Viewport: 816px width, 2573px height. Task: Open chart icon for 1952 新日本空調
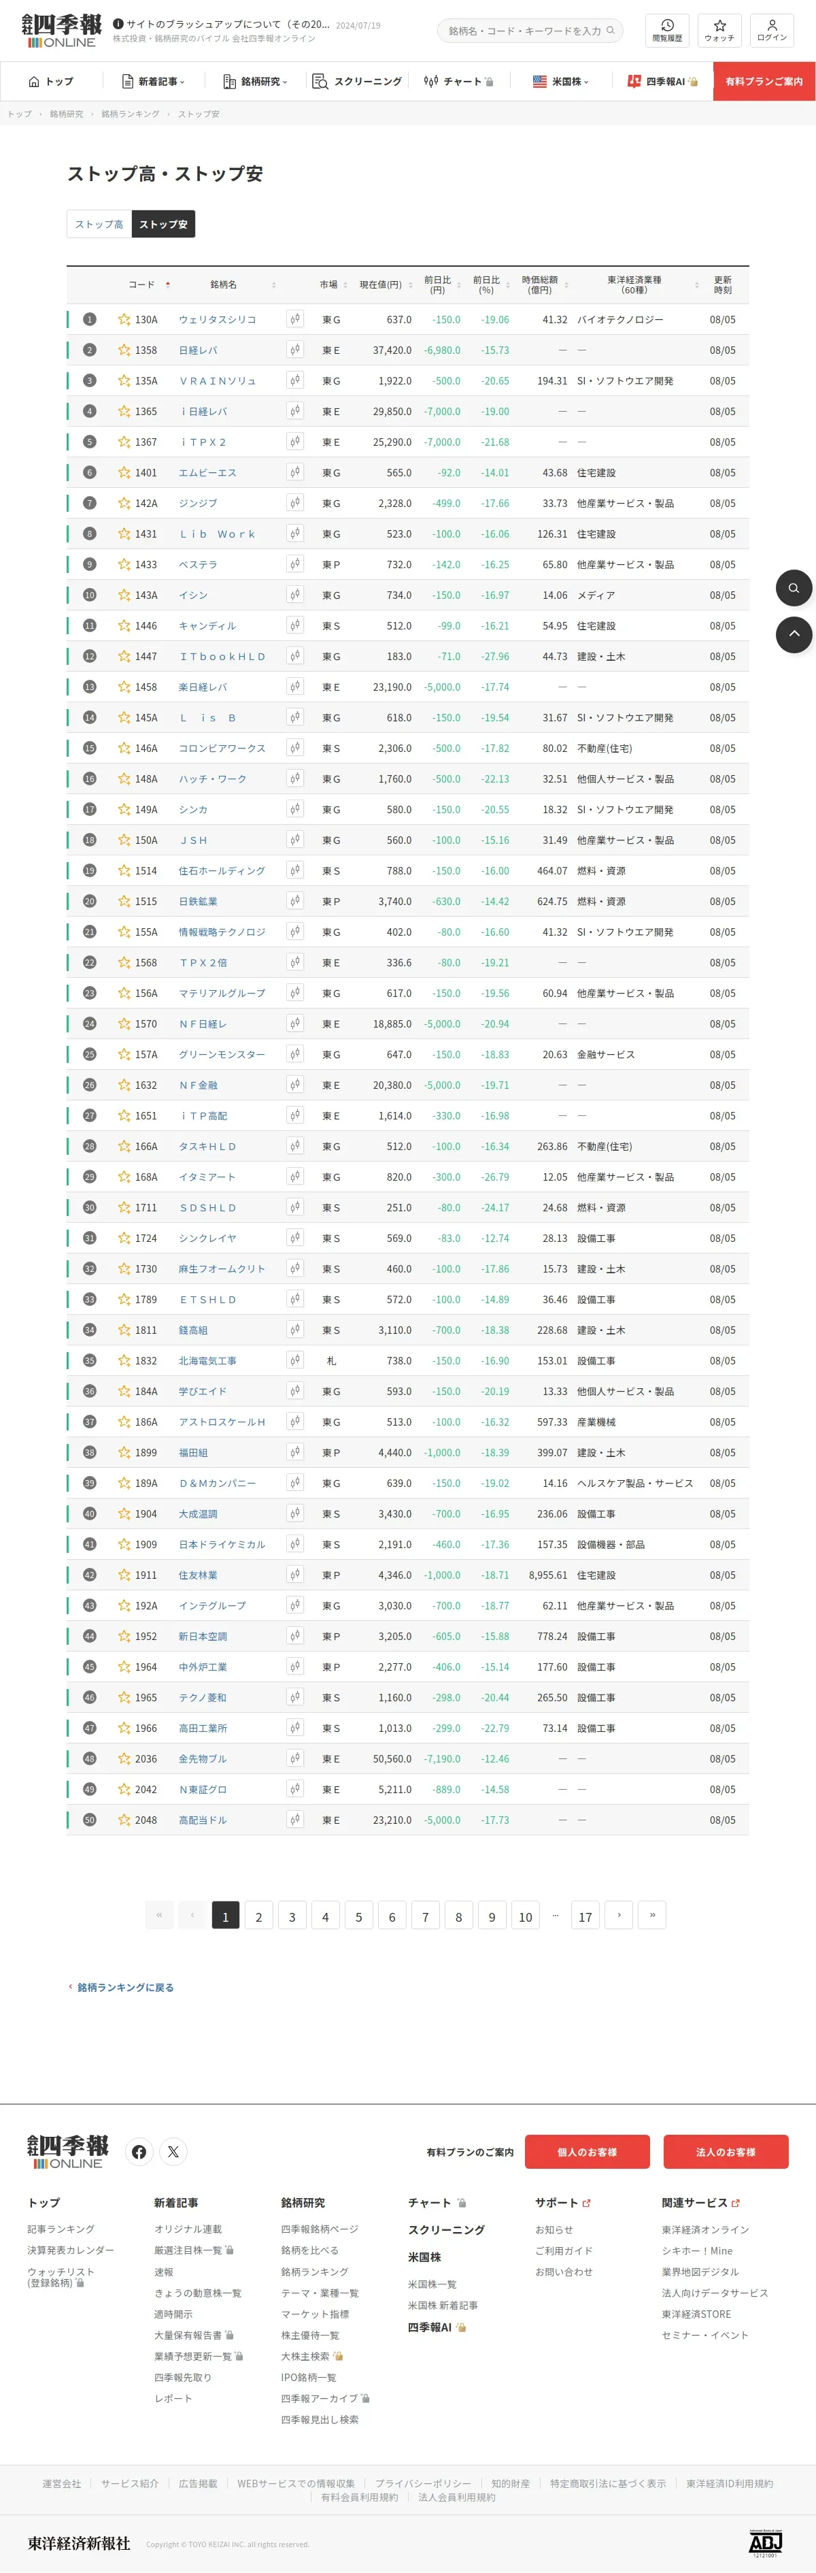click(x=294, y=1636)
